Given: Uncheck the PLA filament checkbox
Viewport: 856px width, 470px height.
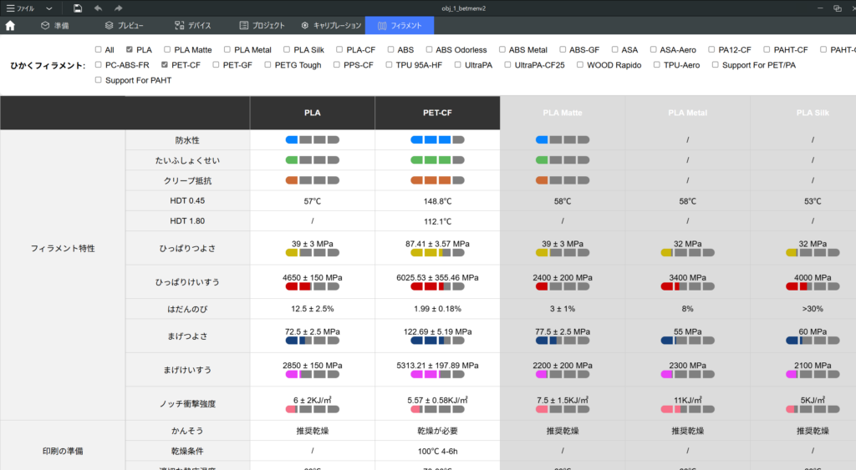Looking at the screenshot, I should [x=130, y=50].
